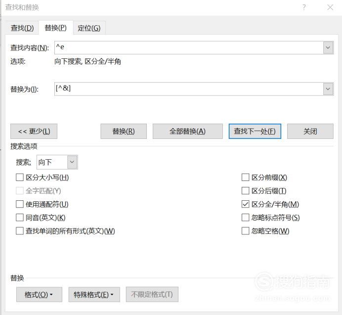The height and width of the screenshot is (315, 342).
Task: Expand the 替换为 history dropdown arrow
Action: (x=328, y=89)
